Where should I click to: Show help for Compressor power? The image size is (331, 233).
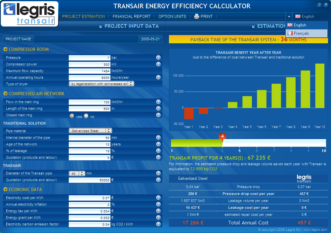point(158,64)
